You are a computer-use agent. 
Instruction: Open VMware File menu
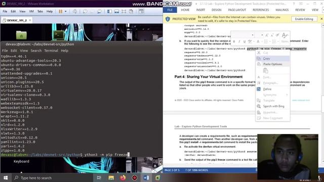5,11
